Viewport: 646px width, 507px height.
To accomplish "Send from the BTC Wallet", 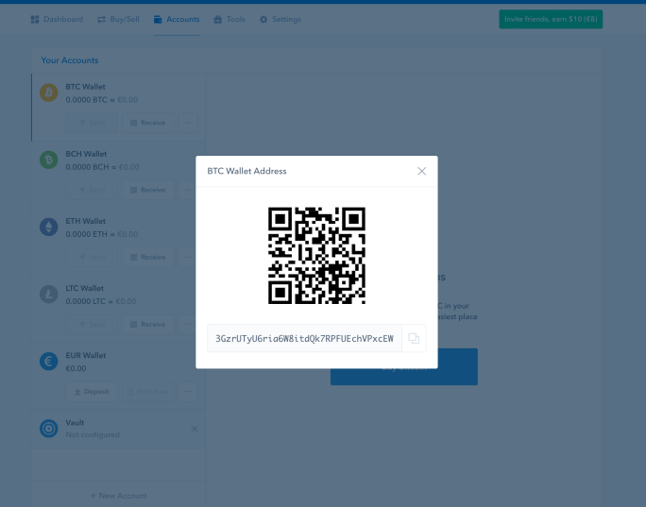I will pos(92,123).
